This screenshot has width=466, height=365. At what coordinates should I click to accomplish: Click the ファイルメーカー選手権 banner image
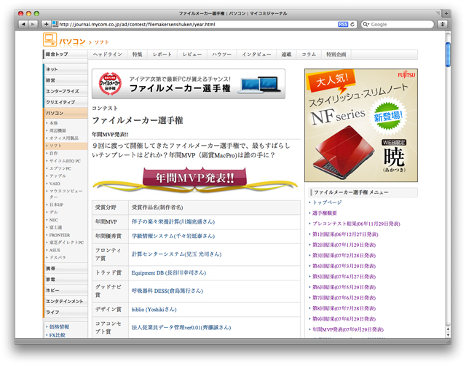tap(189, 84)
